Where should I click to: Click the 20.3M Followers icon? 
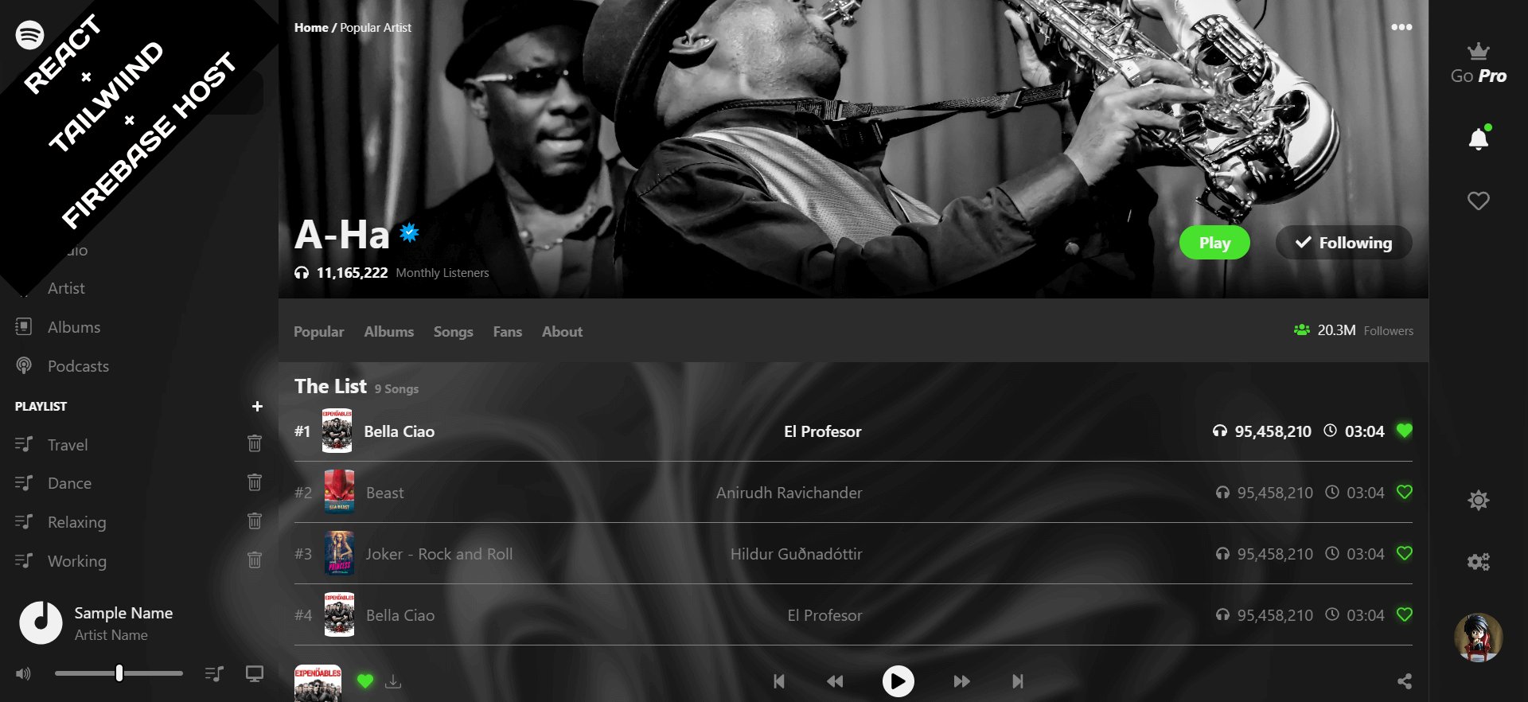1301,330
